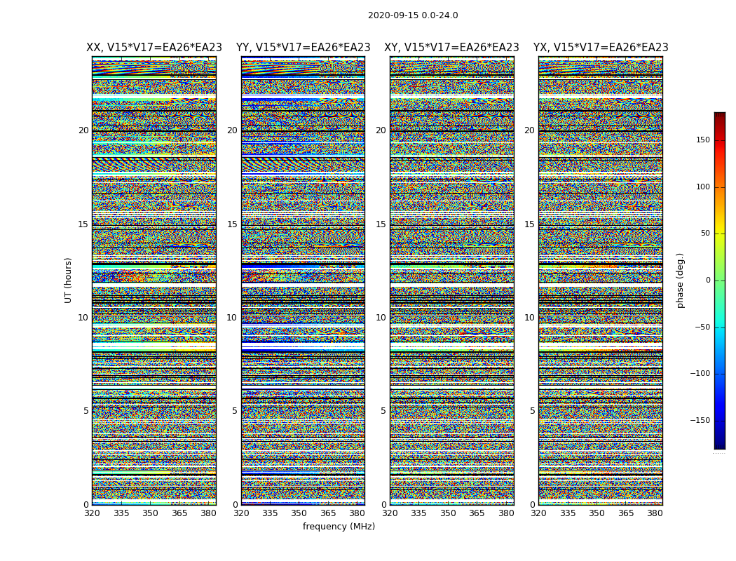The image size is (736, 561).
Task: Click the '350' frequency tick under XX panel
Action: click(x=150, y=513)
